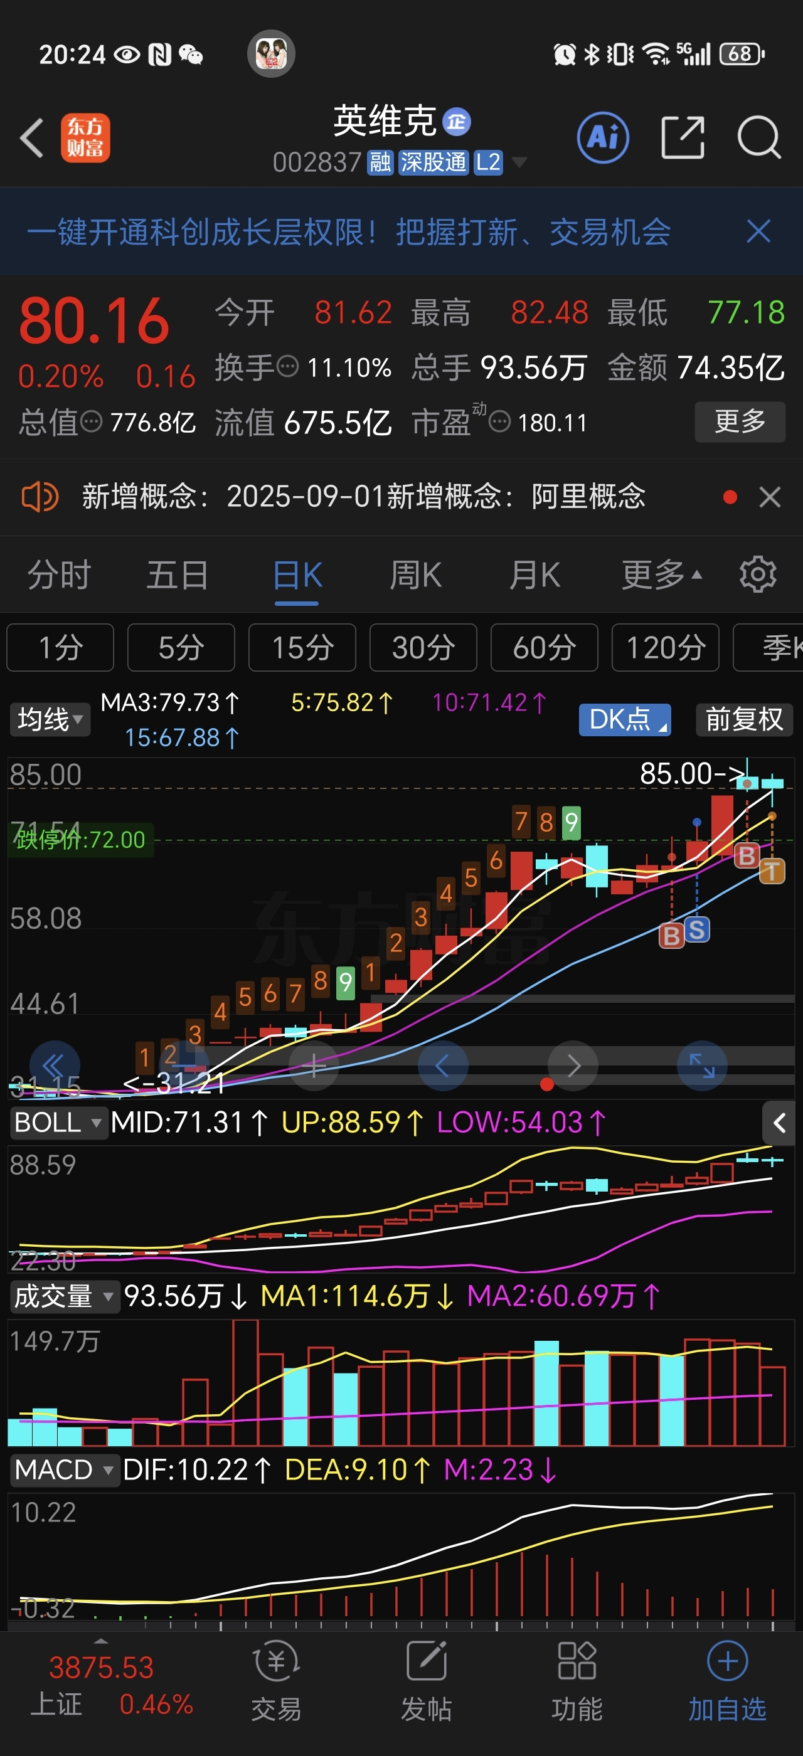Image resolution: width=803 pixels, height=1756 pixels.
Task: Open 发帖 post composer
Action: pos(426,1681)
